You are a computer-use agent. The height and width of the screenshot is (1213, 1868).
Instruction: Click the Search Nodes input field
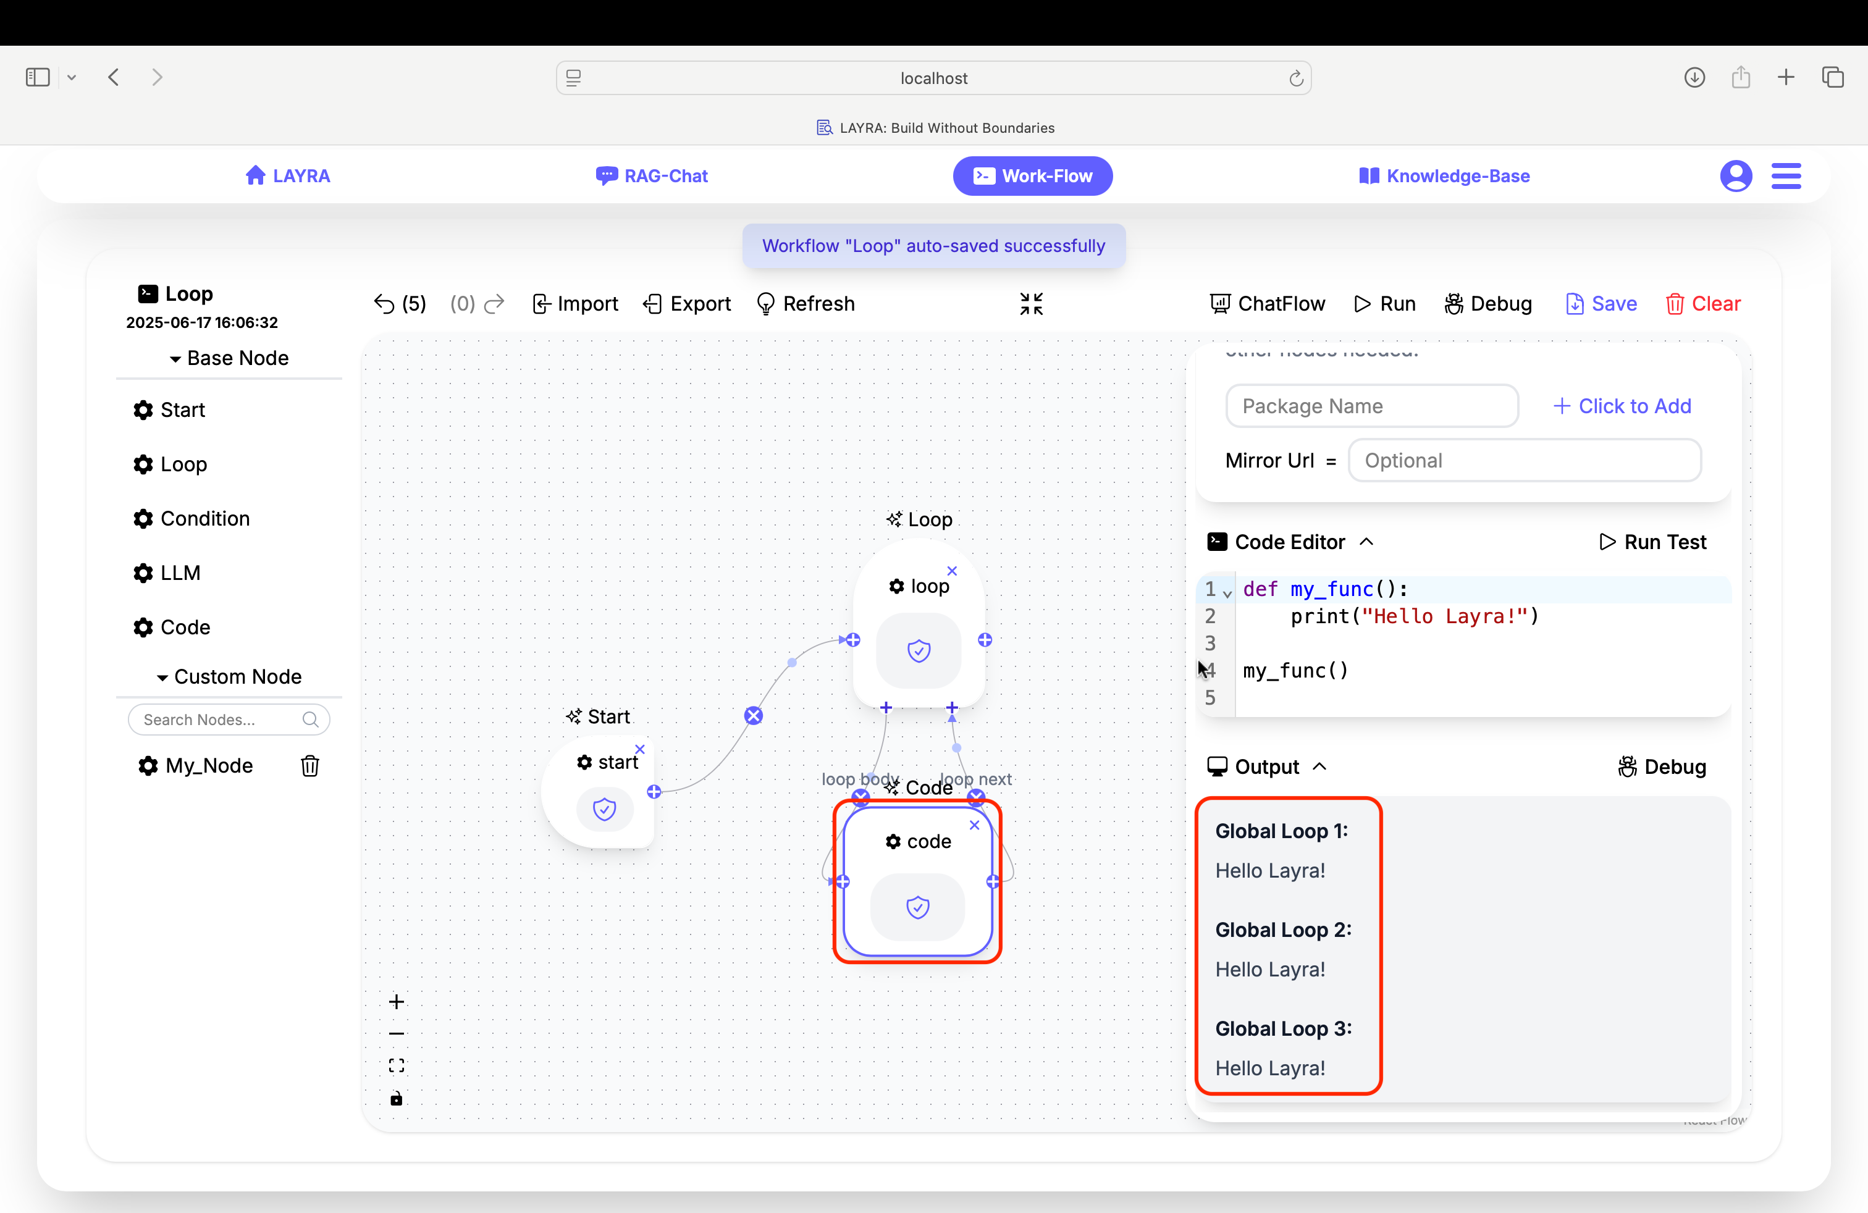(x=229, y=720)
